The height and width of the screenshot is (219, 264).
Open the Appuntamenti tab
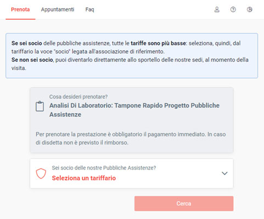58,9
